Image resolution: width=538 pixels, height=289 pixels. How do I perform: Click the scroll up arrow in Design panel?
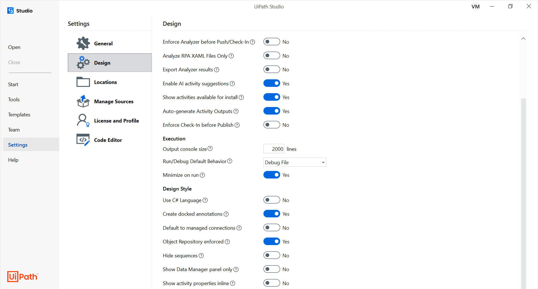pyautogui.click(x=523, y=39)
